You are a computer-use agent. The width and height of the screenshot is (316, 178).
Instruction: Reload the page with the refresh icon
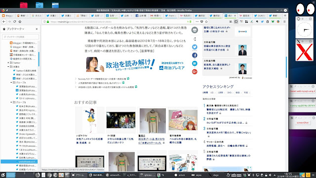[x=14, y=22]
